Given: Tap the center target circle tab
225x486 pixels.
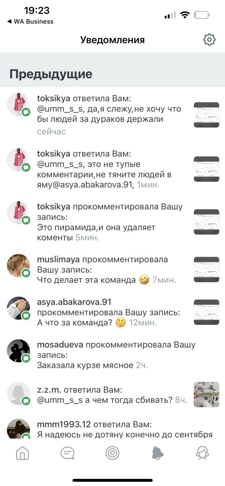Looking at the screenshot, I should tap(112, 453).
